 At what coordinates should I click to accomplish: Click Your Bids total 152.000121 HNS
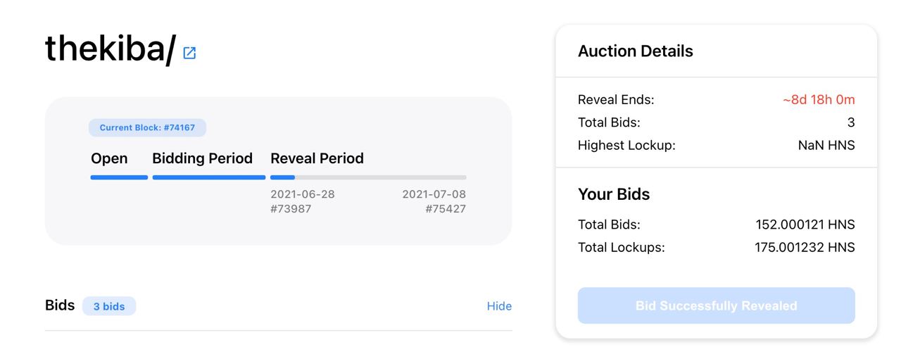[x=805, y=225]
